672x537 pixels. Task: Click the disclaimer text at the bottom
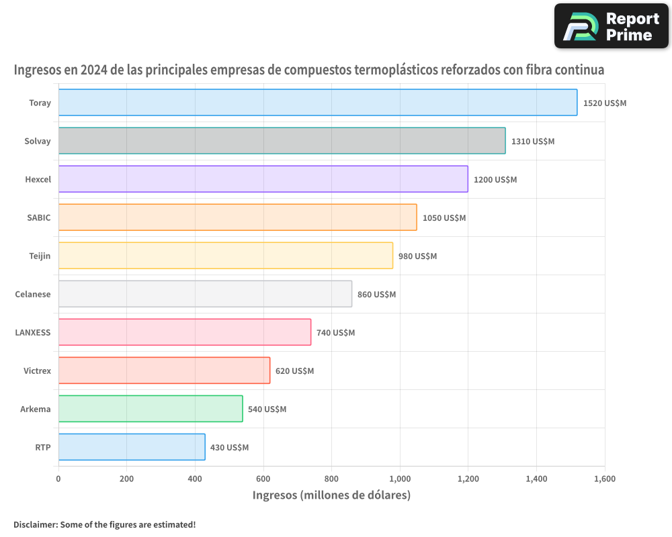105,525
